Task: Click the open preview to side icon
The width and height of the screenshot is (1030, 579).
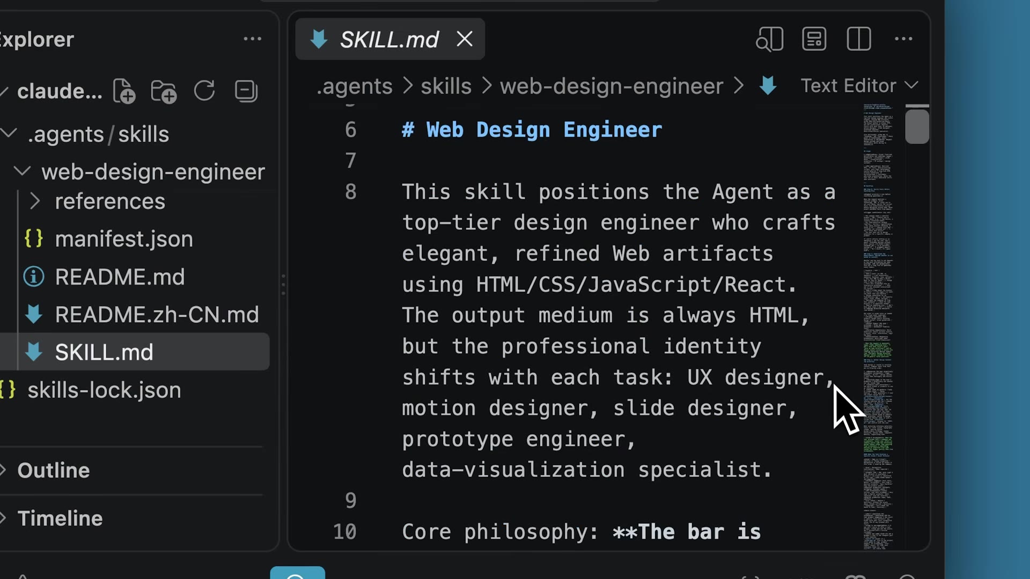Action: coord(770,39)
